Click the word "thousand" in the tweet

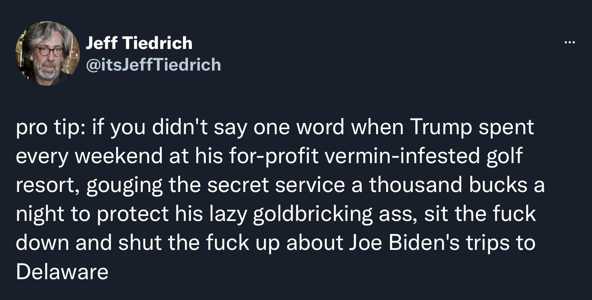[416, 185]
